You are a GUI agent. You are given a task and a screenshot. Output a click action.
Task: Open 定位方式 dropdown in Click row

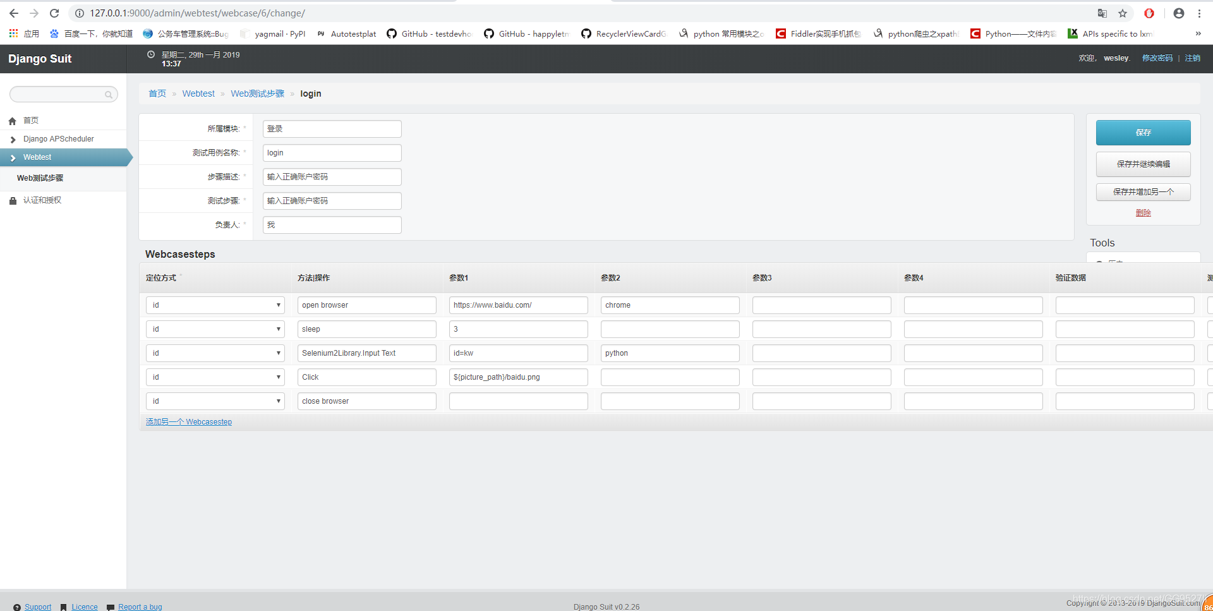coord(215,377)
